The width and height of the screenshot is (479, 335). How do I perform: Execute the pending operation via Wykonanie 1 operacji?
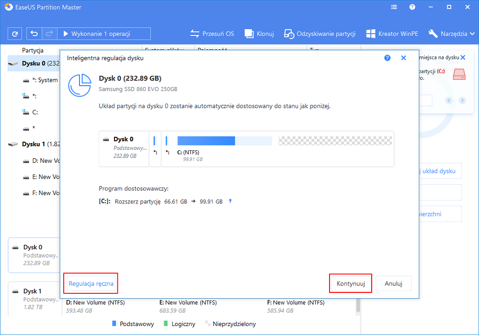(x=104, y=33)
